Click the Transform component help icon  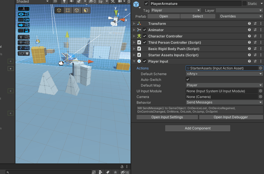coord(249,24)
